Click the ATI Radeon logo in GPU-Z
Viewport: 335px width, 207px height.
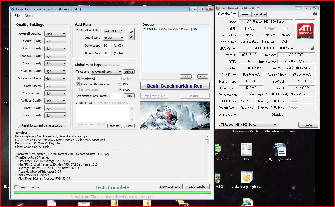(305, 32)
